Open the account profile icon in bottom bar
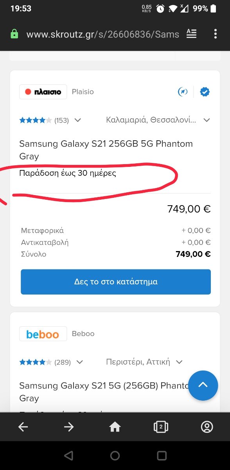The image size is (230, 470). pos(207,427)
